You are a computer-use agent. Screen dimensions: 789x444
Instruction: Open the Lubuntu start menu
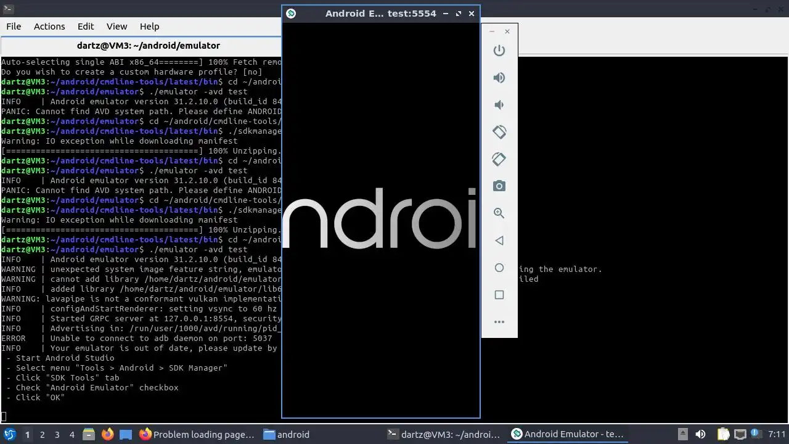pyautogui.click(x=10, y=434)
